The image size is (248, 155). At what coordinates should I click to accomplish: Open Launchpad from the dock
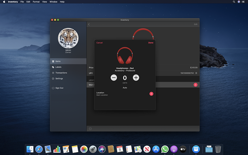(x=93, y=149)
